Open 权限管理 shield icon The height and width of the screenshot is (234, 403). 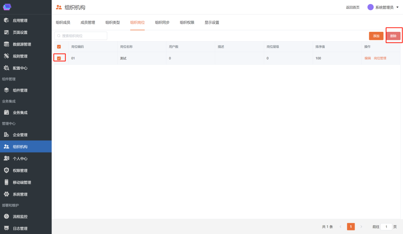[x=6, y=170]
